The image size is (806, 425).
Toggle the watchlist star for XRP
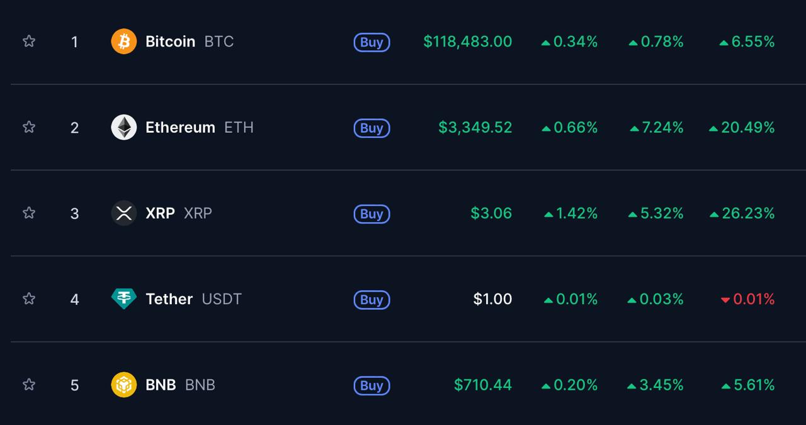[x=29, y=212]
